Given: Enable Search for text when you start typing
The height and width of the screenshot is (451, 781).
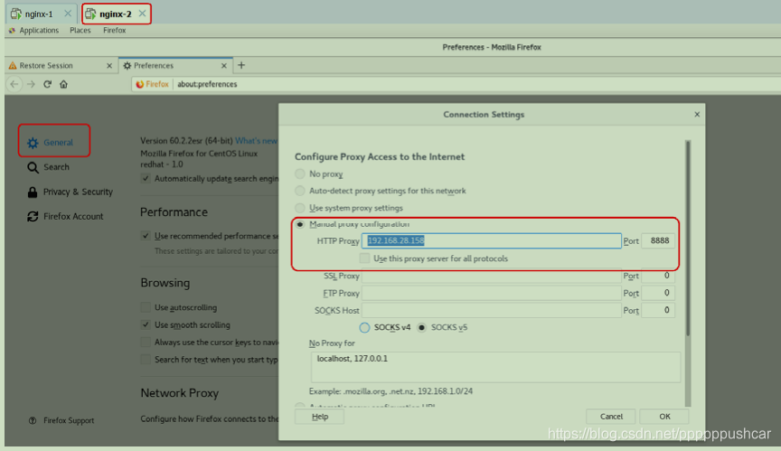Looking at the screenshot, I should (x=146, y=360).
